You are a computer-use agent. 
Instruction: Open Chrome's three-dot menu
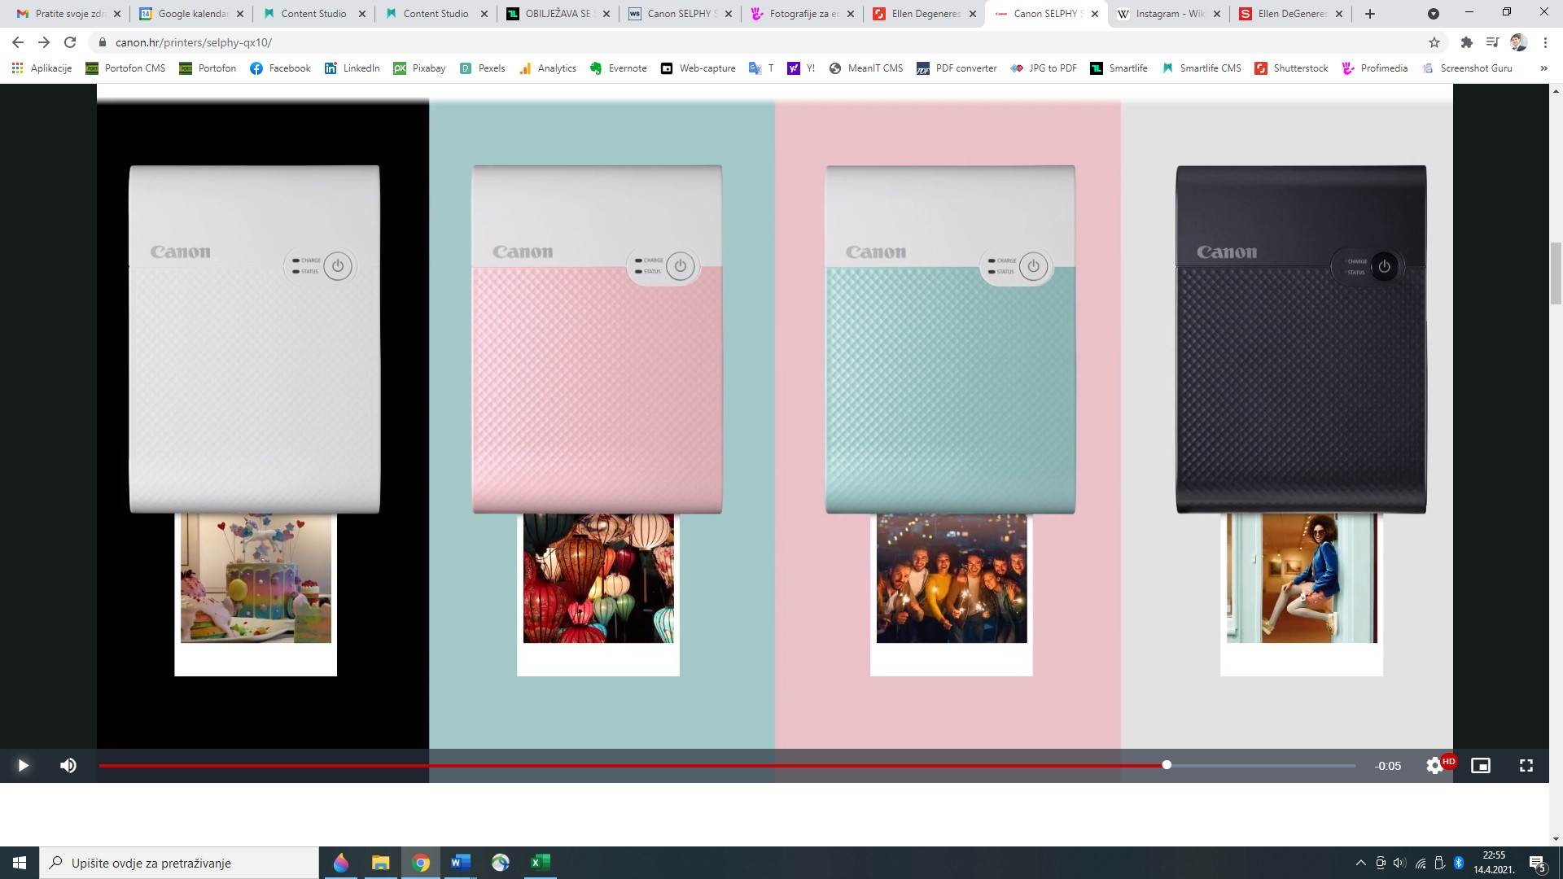(x=1545, y=42)
